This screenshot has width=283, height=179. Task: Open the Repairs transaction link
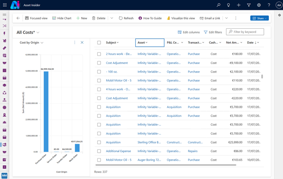pyautogui.click(x=192, y=151)
